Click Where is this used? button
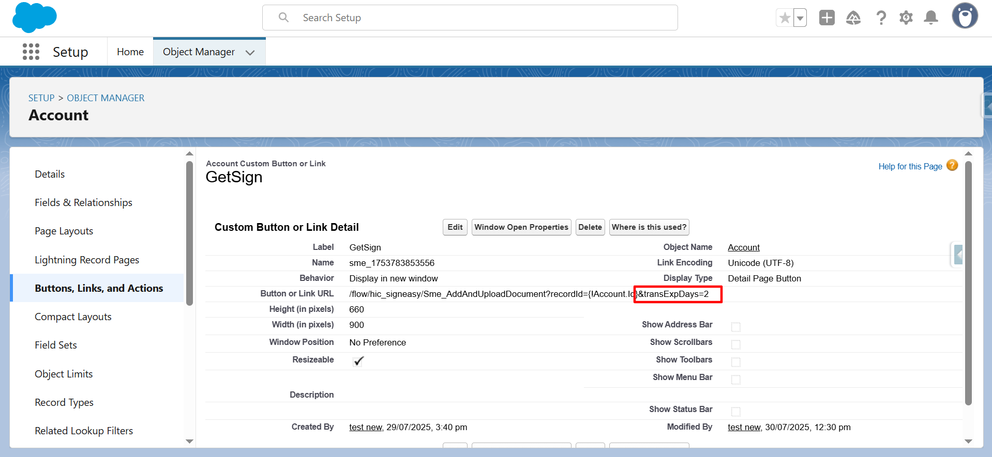The image size is (992, 457). point(649,227)
